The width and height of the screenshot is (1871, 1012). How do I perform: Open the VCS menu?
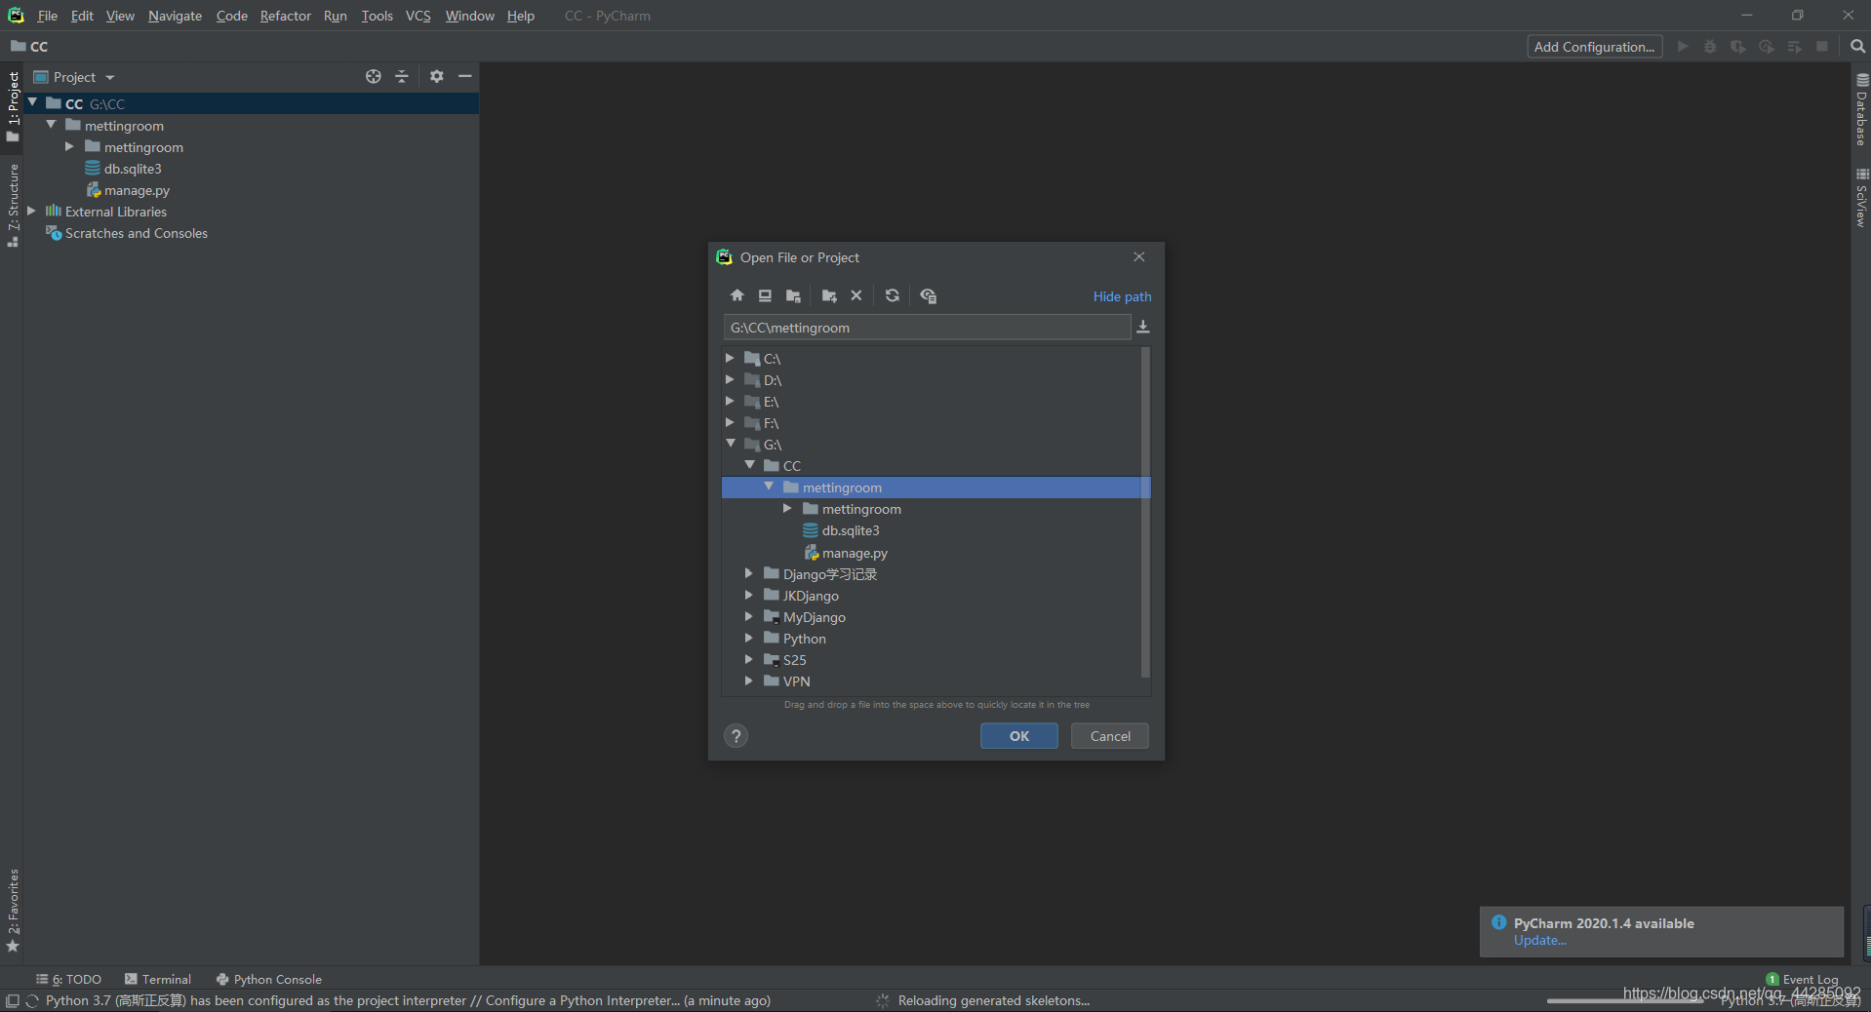[x=418, y=16]
